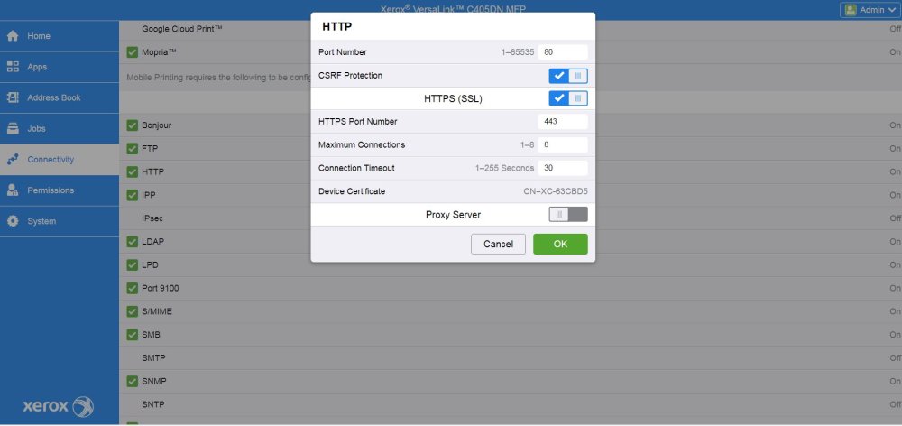Go to the Home menu item
The width and height of the screenshot is (902, 426).
tap(60, 36)
